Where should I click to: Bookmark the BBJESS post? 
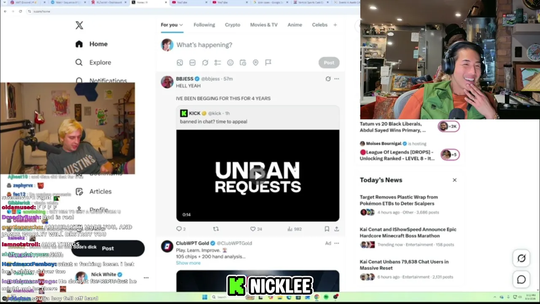tap(327, 229)
